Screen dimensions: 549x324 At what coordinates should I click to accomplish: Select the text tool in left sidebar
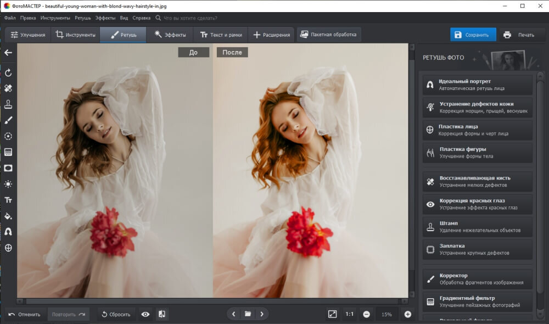(8, 200)
